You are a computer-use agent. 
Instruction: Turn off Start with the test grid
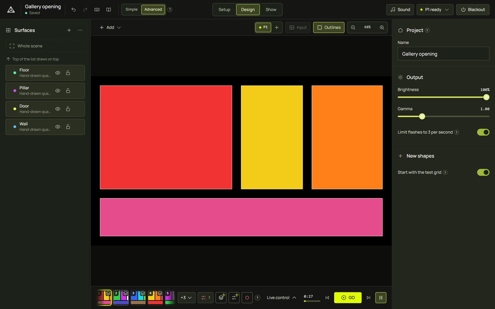coord(483,172)
